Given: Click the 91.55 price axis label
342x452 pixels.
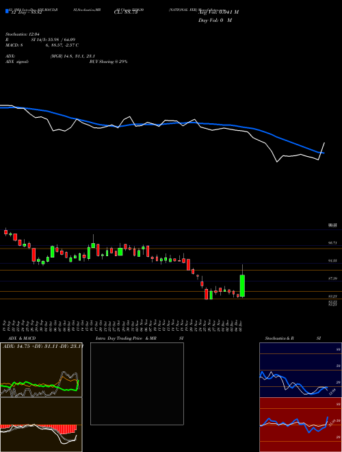Looking at the screenshot, I should (x=332, y=261).
